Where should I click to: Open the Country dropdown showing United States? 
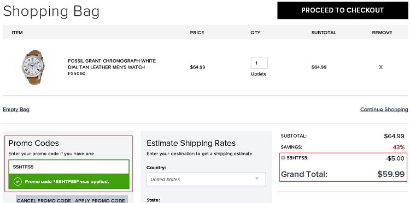click(x=206, y=179)
